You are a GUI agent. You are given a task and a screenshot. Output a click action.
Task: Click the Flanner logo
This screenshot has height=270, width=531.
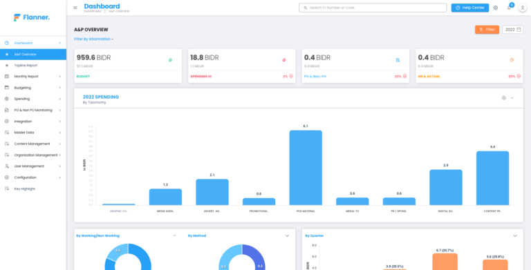pos(32,17)
